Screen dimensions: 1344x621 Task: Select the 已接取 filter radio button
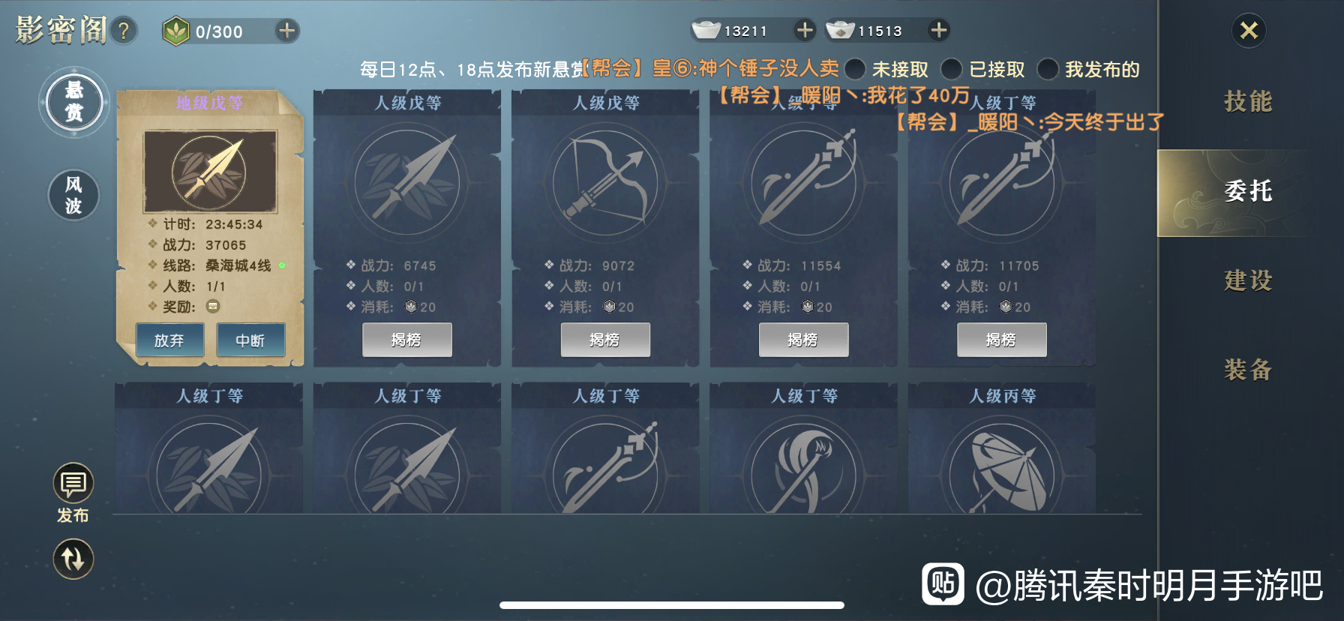point(951,69)
